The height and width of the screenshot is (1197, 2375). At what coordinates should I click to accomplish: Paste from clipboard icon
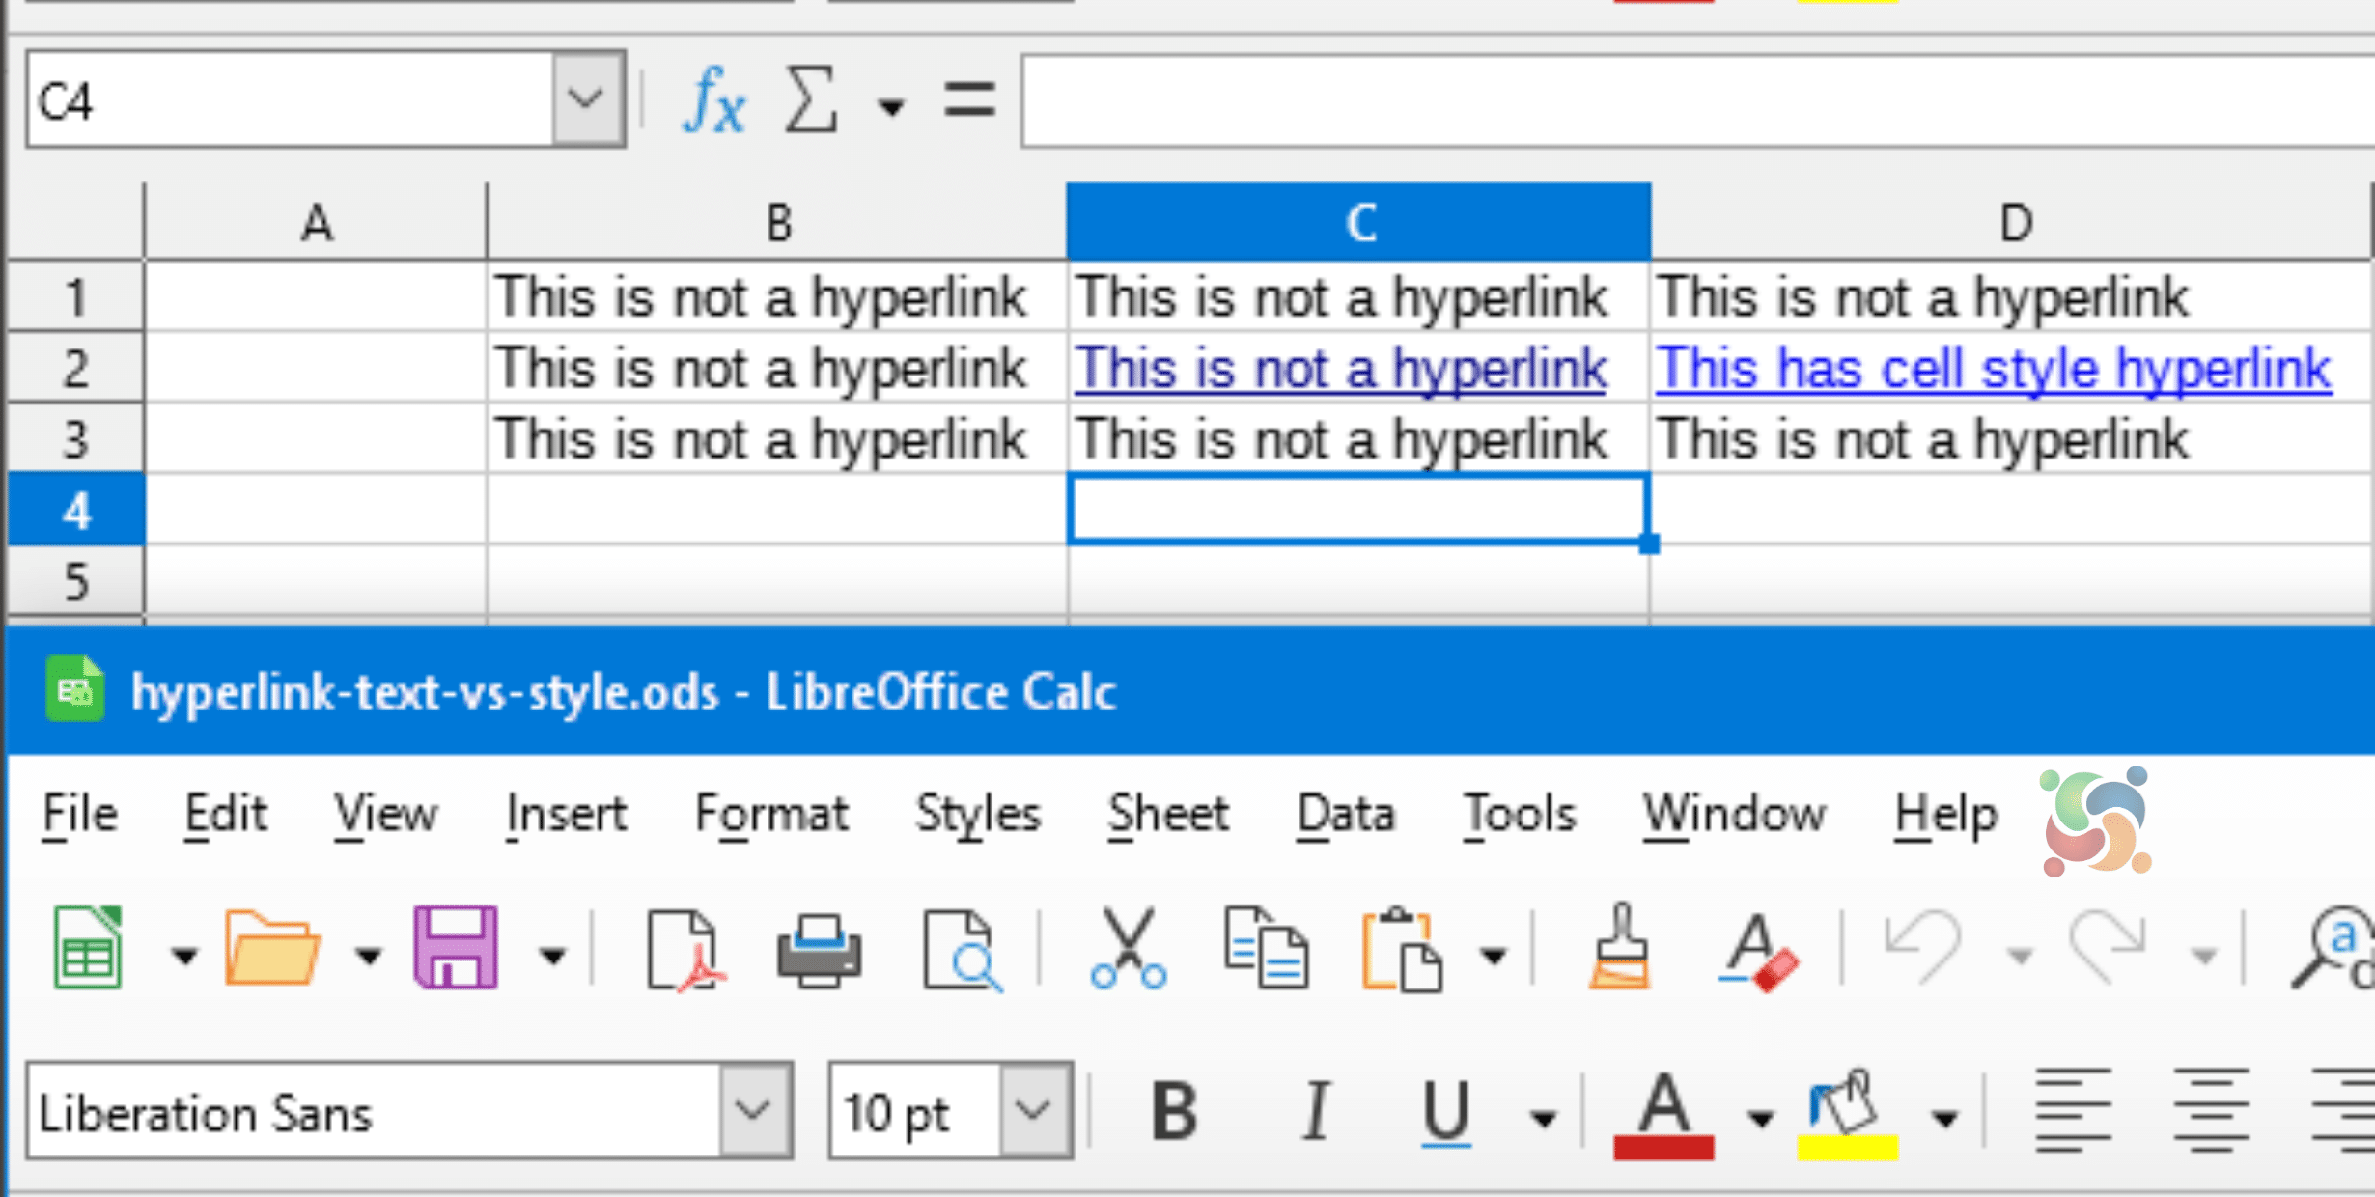tap(1404, 950)
